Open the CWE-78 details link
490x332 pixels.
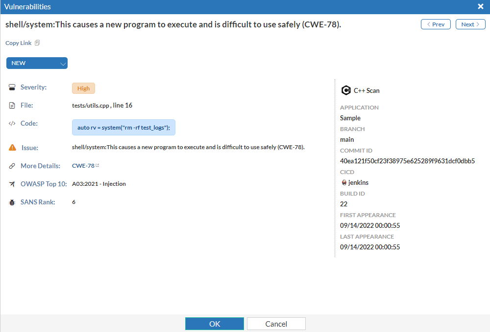pos(83,166)
